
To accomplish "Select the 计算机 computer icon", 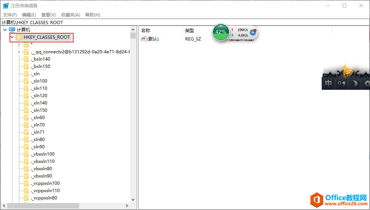I will [x=12, y=30].
